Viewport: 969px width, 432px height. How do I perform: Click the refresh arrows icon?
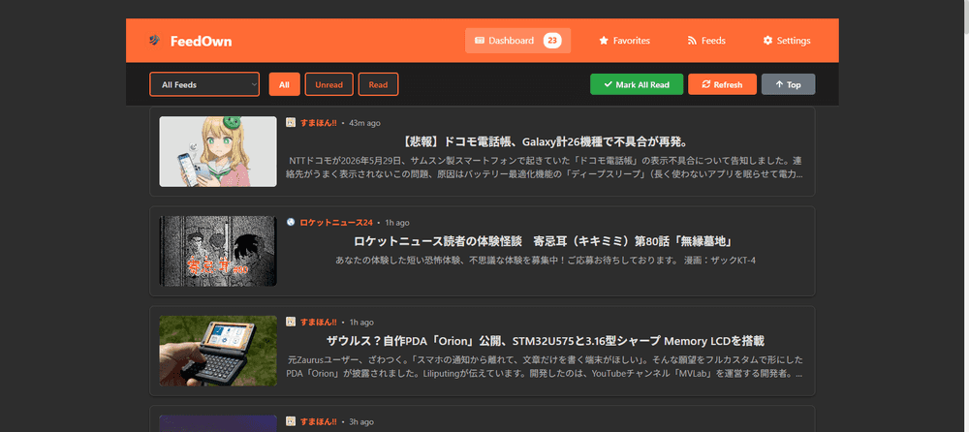tap(706, 84)
